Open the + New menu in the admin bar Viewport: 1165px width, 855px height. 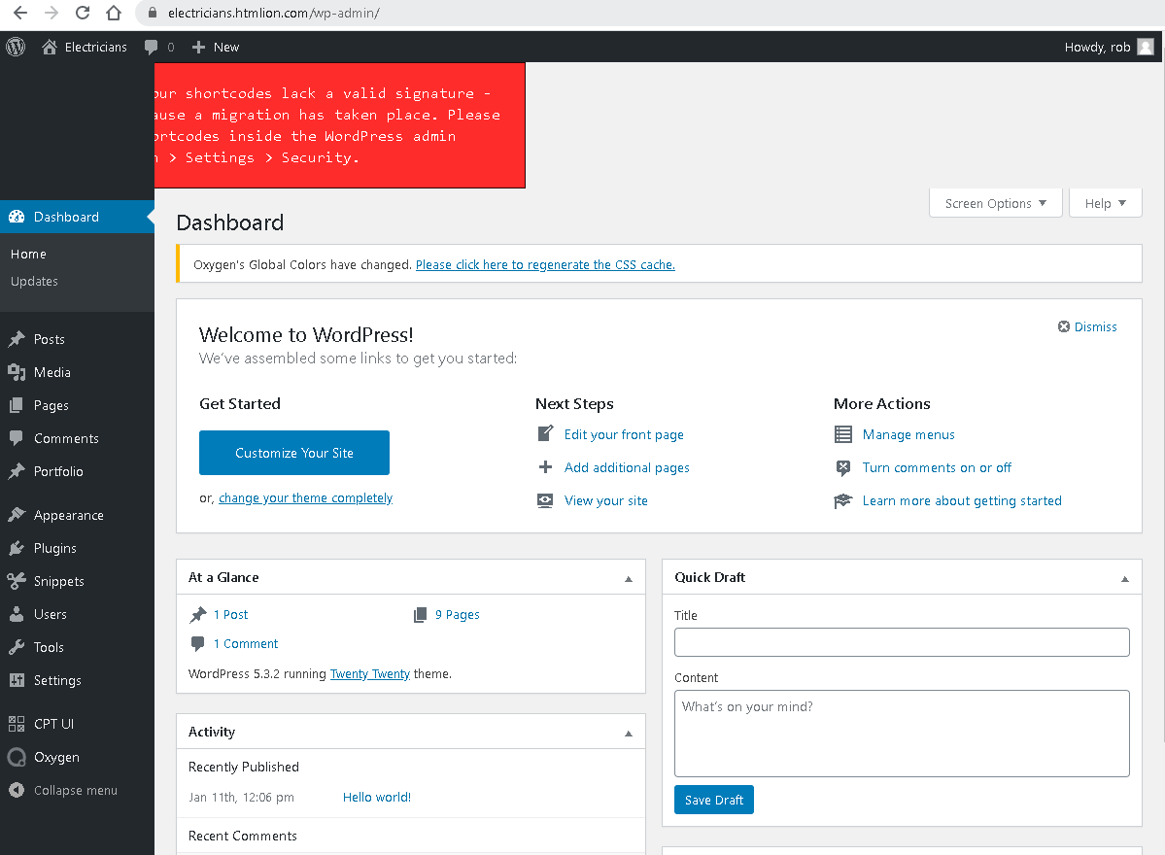[x=215, y=46]
